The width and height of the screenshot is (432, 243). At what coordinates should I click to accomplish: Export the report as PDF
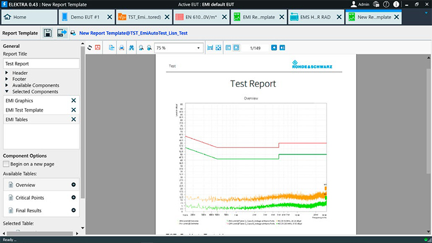coord(98,47)
